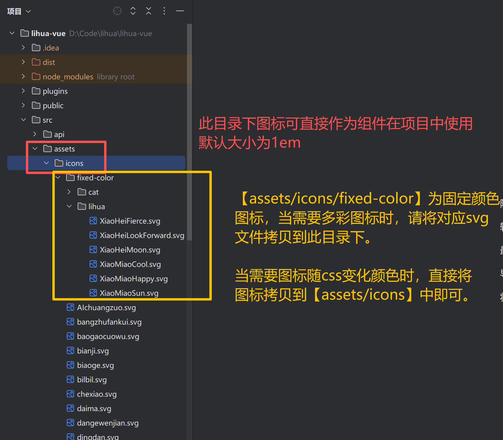This screenshot has width=503, height=440.
Task: Click the expand all icon in project toolbar
Action: click(133, 11)
